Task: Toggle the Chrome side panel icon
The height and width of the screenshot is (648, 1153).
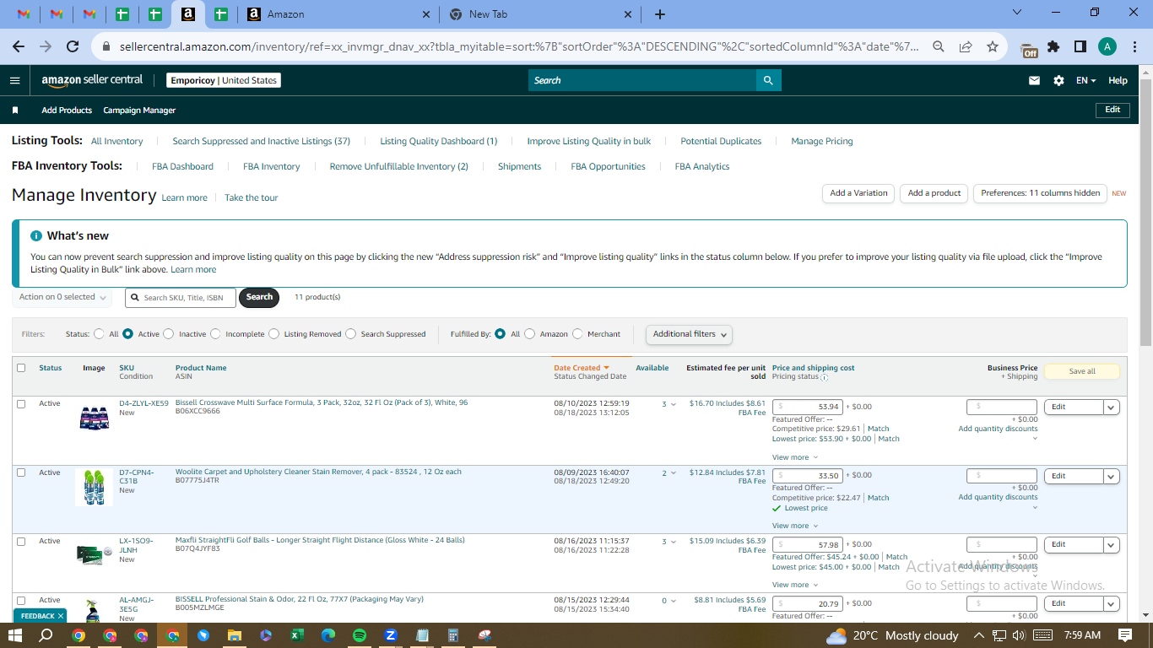Action: [1080, 46]
